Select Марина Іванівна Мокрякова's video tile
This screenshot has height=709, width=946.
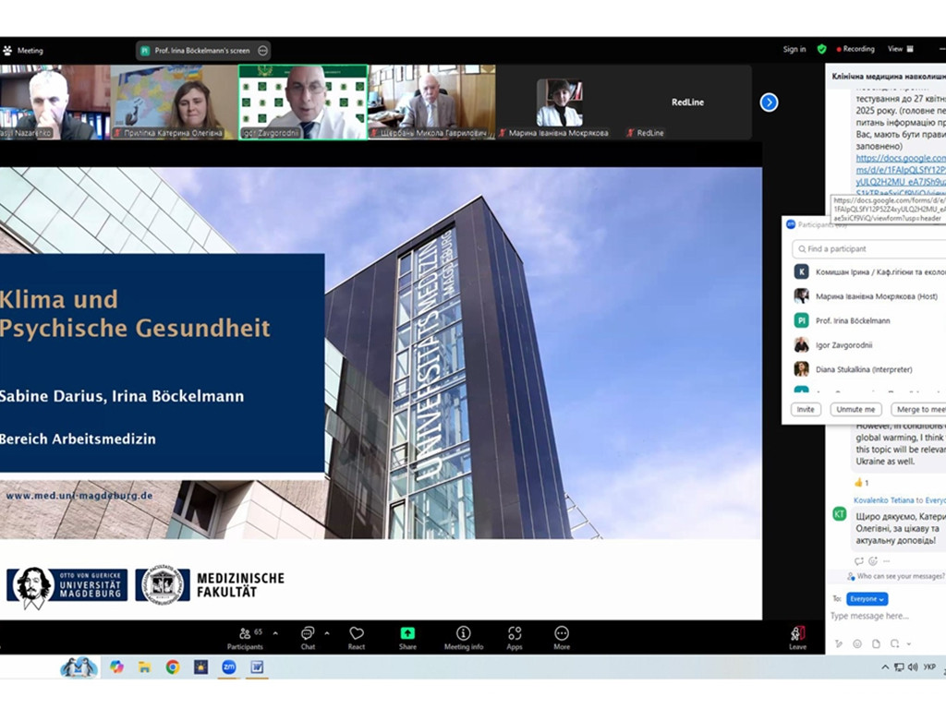pos(559,102)
